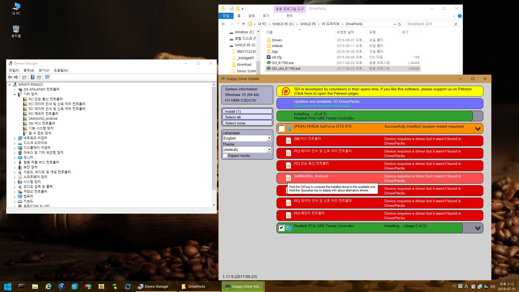Image resolution: width=519 pixels, height=292 pixels.
Task: Expand the Explorer ribbon with the chevron
Action: pyautogui.click(x=454, y=16)
